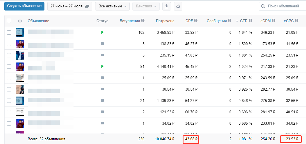This screenshot has width=306, height=144.
Task: Sort by Потрачено column header
Action: [x=165, y=21]
